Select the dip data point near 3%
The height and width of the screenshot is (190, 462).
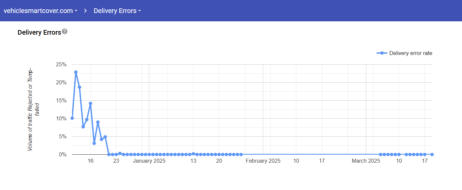[x=94, y=143]
